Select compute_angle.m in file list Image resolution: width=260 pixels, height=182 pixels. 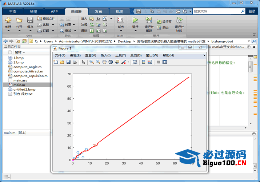(x=27, y=67)
